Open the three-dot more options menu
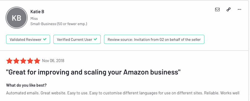This screenshot has height=101, width=250. 239,10
